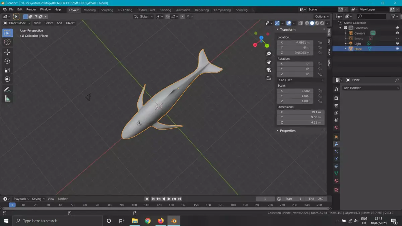
Task: Click the pan hand viewport control
Action: coord(268,62)
